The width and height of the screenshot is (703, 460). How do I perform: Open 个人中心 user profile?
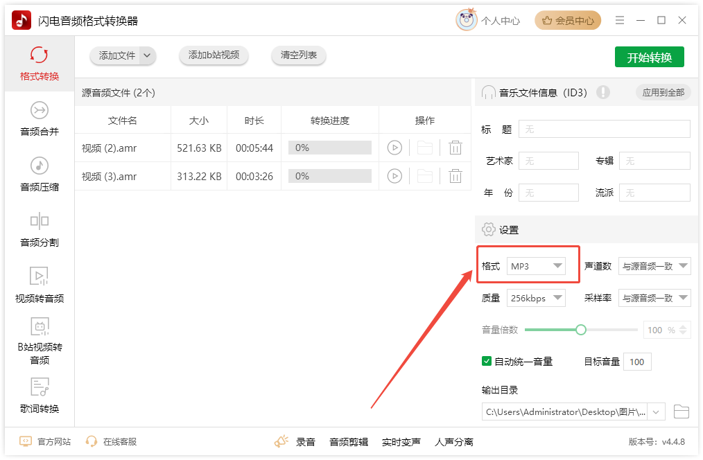click(x=488, y=21)
